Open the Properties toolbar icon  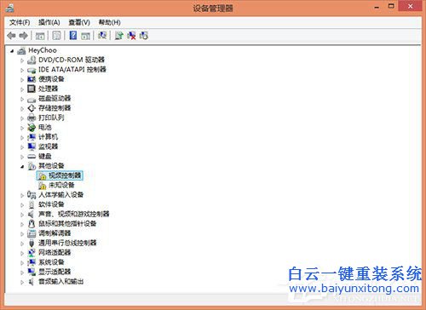56,36
